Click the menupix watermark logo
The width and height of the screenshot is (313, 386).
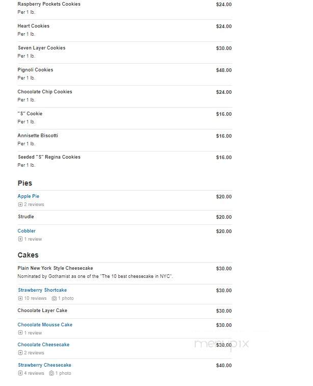[x=221, y=344]
